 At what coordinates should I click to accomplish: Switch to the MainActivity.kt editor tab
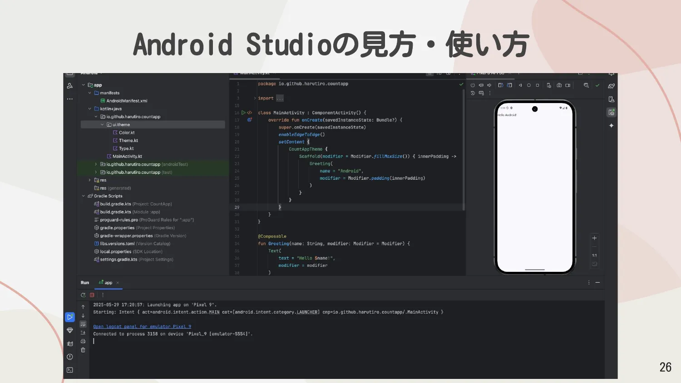[x=254, y=73]
